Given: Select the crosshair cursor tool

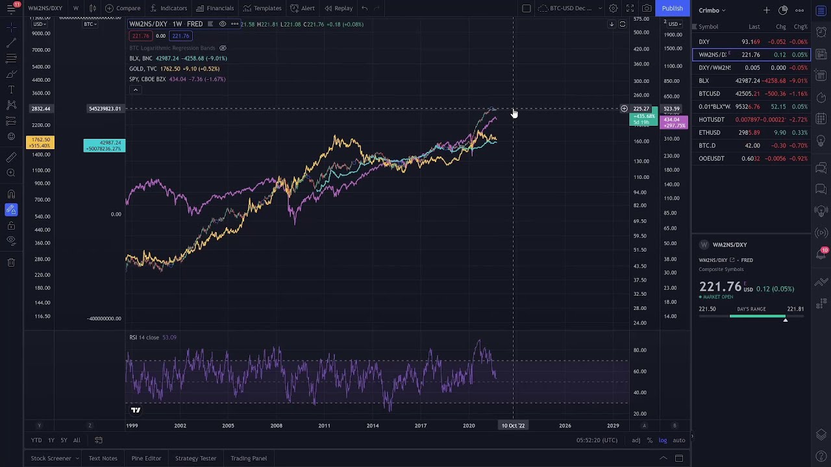Looking at the screenshot, I should tap(11, 26).
